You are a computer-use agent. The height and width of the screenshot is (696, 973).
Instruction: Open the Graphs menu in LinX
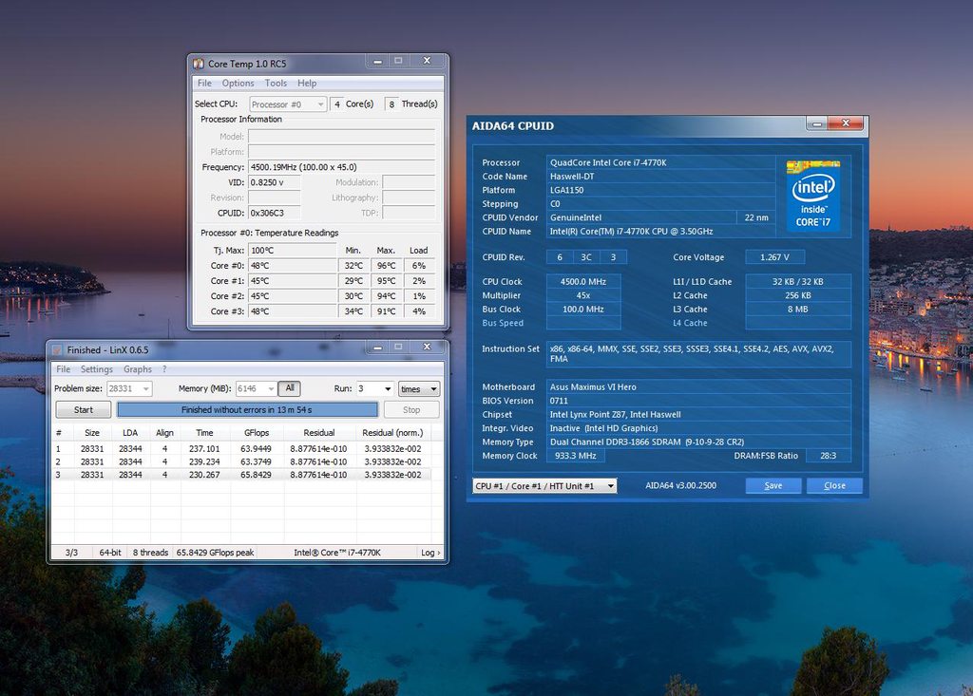[137, 369]
